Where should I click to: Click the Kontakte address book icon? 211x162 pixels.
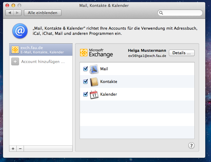pyautogui.click(x=94, y=82)
